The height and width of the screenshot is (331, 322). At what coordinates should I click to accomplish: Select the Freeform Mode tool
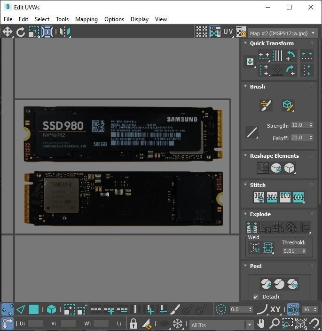pyautogui.click(x=47, y=32)
